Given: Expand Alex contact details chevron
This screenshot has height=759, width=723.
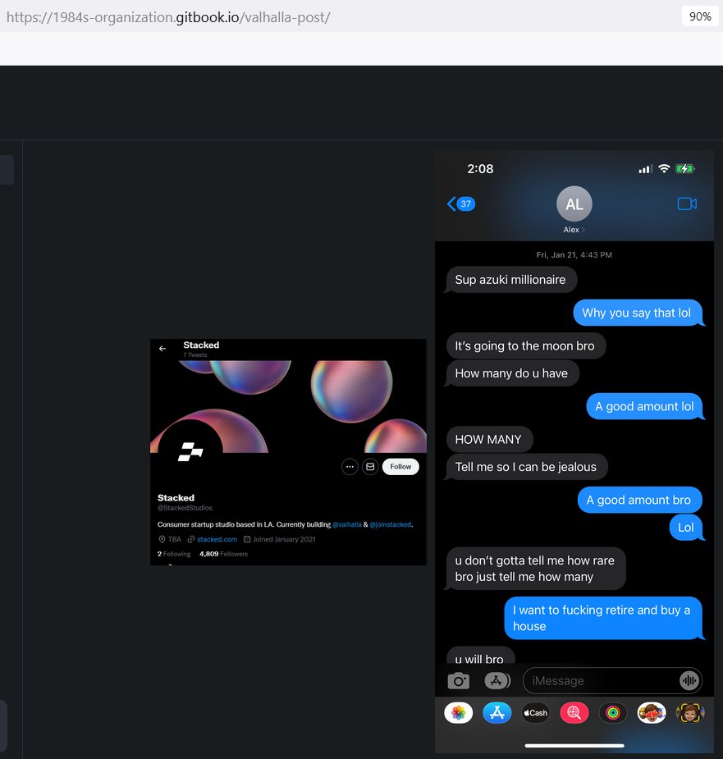Looking at the screenshot, I should pyautogui.click(x=574, y=230).
